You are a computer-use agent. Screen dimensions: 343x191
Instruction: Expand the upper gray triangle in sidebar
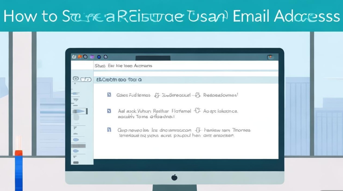76,100
